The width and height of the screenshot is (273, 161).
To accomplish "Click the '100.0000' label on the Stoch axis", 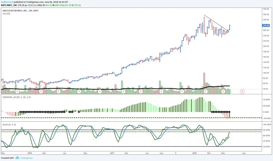I will click(x=267, y=124).
